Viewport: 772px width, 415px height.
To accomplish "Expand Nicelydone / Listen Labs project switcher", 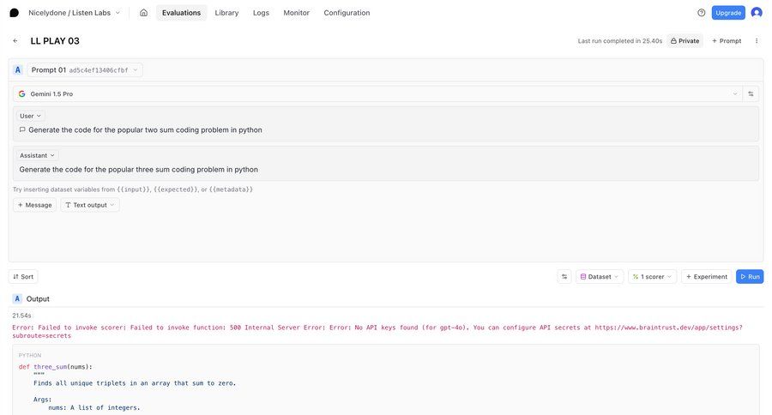I will [x=74, y=13].
